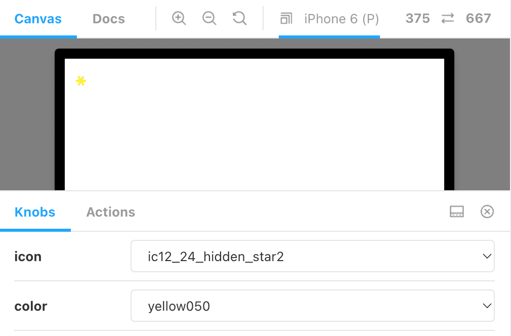Open the Actions panel tab
Image resolution: width=511 pixels, height=336 pixels.
click(x=110, y=212)
